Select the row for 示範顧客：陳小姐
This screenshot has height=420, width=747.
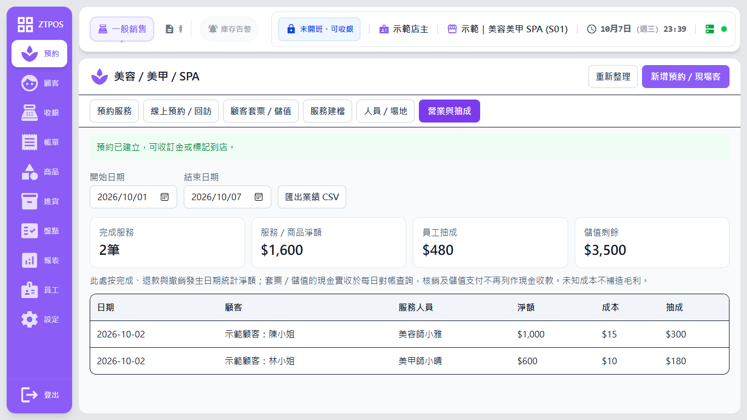(410, 334)
